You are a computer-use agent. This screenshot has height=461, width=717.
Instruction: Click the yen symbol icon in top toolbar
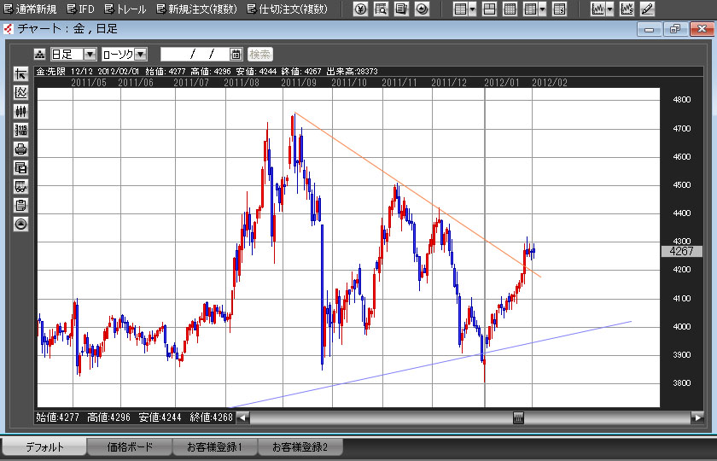tap(361, 9)
